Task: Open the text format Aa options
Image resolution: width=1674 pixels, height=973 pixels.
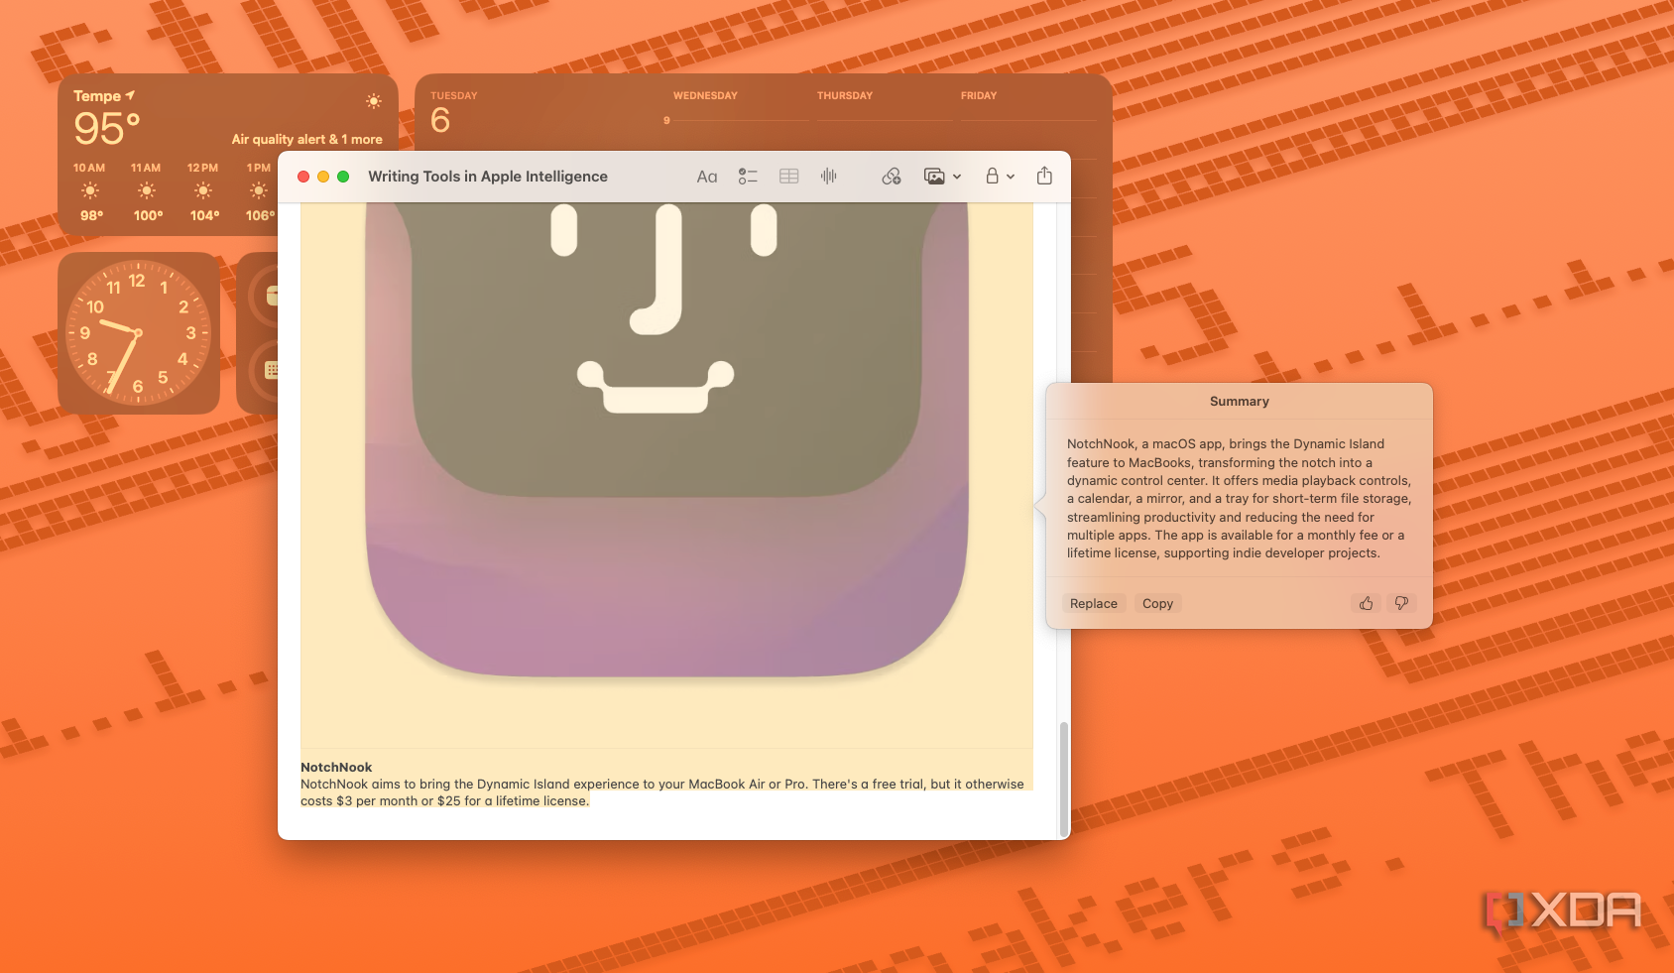Action: 706,177
